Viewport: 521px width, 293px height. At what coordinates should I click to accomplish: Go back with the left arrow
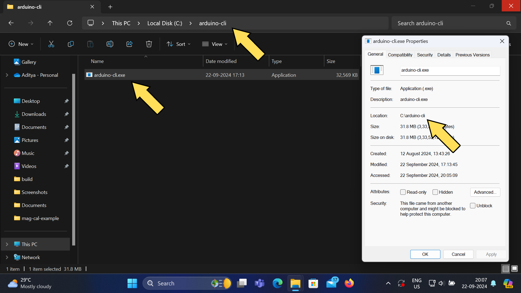[x=11, y=23]
